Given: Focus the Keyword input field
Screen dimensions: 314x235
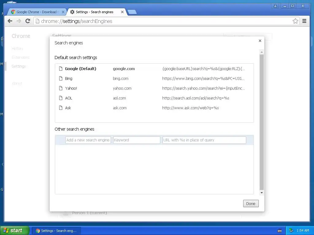Looking at the screenshot, I should click(x=136, y=140).
